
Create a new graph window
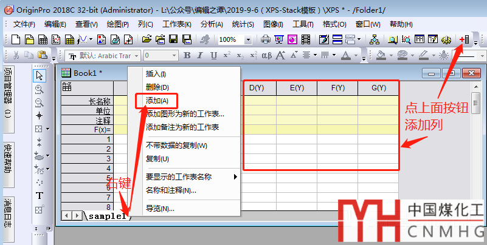(56, 39)
